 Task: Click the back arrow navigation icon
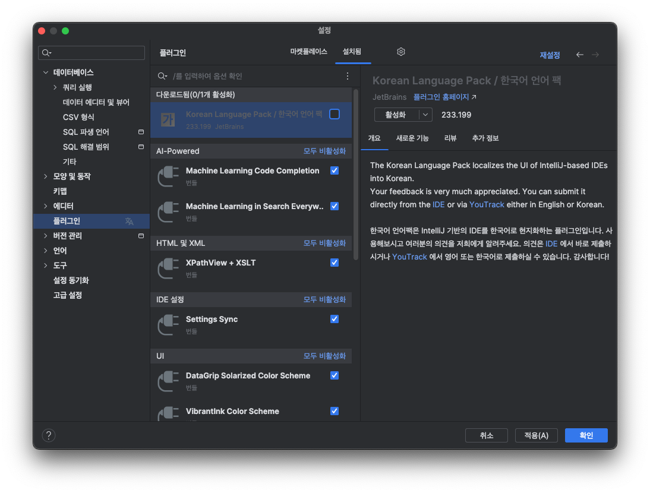[x=579, y=55]
